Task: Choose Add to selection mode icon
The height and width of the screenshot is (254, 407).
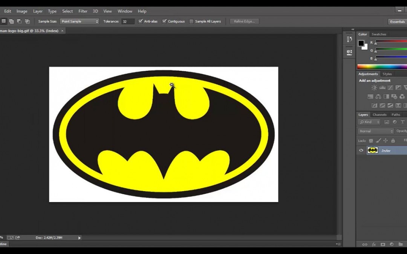Action: pos(11,21)
